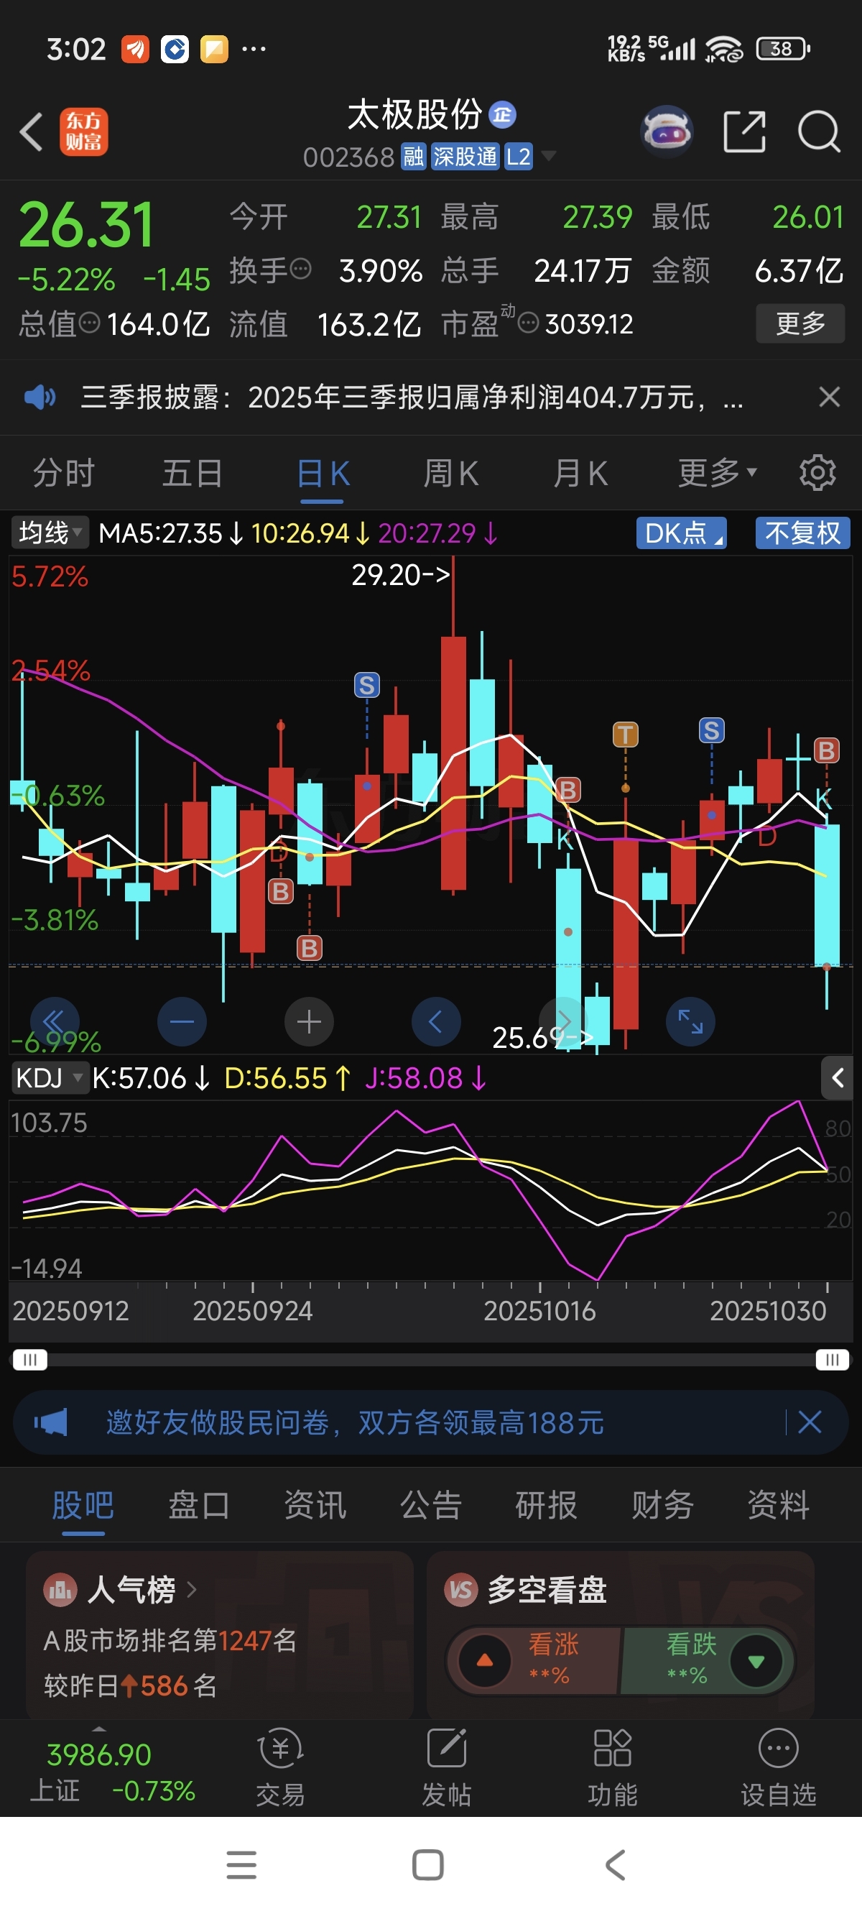Expand the stock code 002368 dropdown arrow
Viewport: 862px width, 1919px height.
550,156
